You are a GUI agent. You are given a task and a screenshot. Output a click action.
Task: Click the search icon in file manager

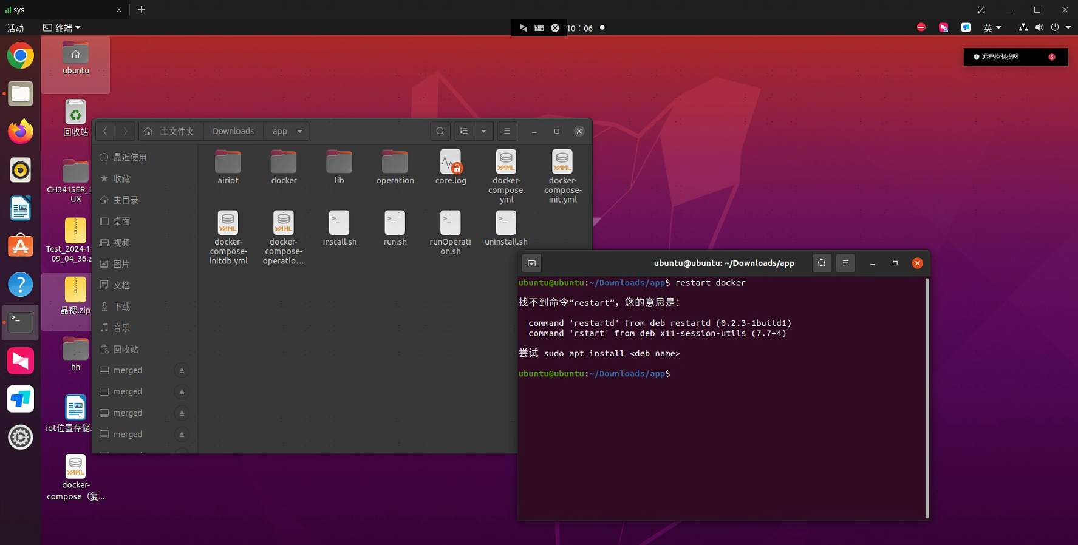tap(440, 131)
